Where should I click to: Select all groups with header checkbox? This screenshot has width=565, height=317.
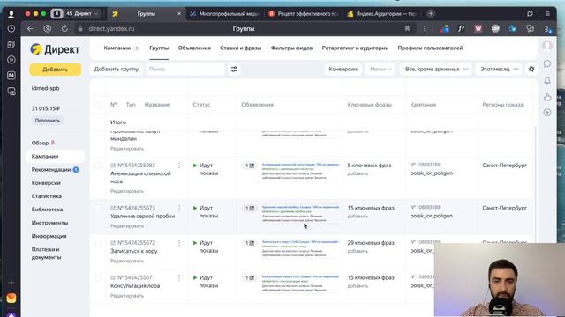click(97, 105)
